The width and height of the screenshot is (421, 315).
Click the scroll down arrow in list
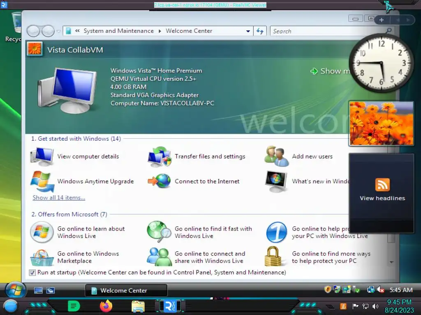[x=391, y=262]
